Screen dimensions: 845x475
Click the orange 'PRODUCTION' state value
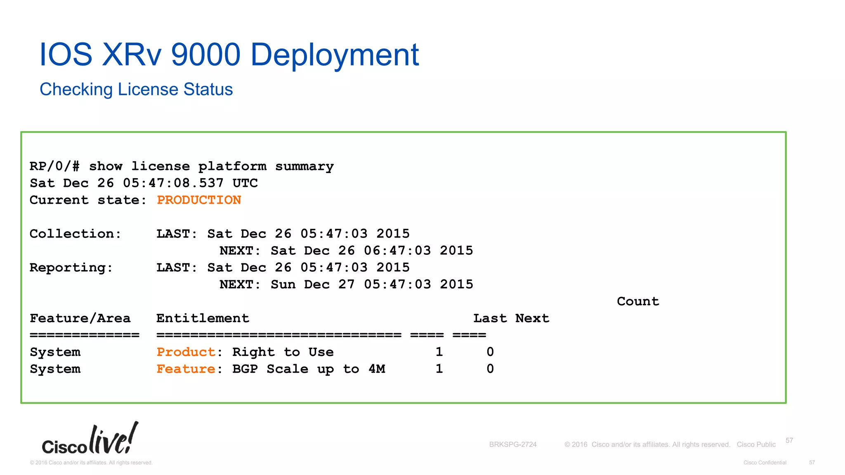199,200
